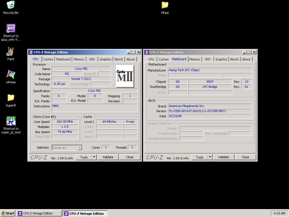Select the SuperPi folder icon

pos(11,97)
